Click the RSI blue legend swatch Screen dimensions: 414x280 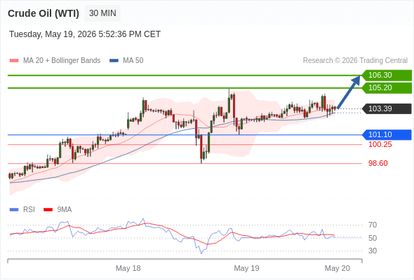pyautogui.click(x=14, y=210)
